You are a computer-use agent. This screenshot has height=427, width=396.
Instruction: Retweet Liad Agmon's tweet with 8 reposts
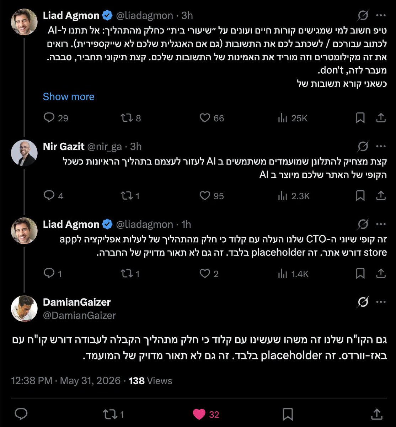pyautogui.click(x=131, y=118)
